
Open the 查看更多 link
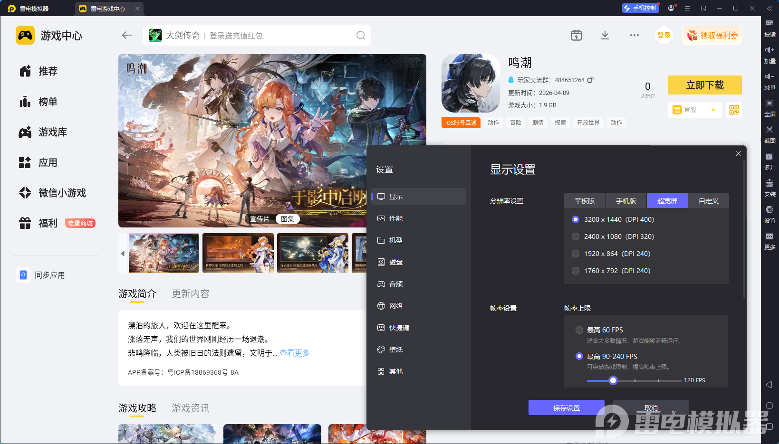click(x=295, y=353)
